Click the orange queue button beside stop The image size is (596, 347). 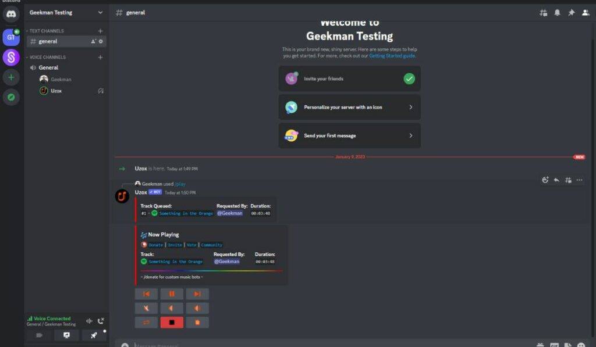click(197, 323)
